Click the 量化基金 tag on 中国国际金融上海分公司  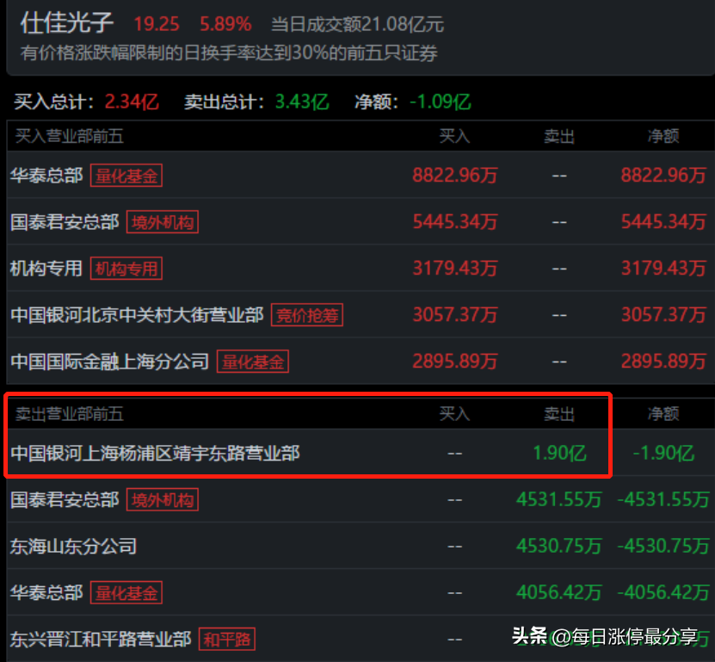(x=253, y=362)
